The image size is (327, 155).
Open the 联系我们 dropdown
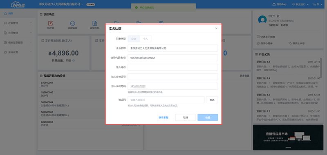click(300, 4)
